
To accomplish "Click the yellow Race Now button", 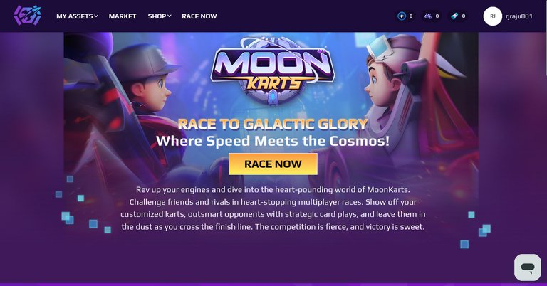I will click(273, 164).
